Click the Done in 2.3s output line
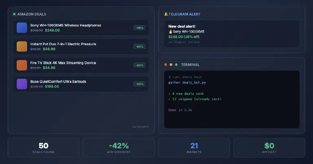 pyautogui.click(x=180, y=110)
